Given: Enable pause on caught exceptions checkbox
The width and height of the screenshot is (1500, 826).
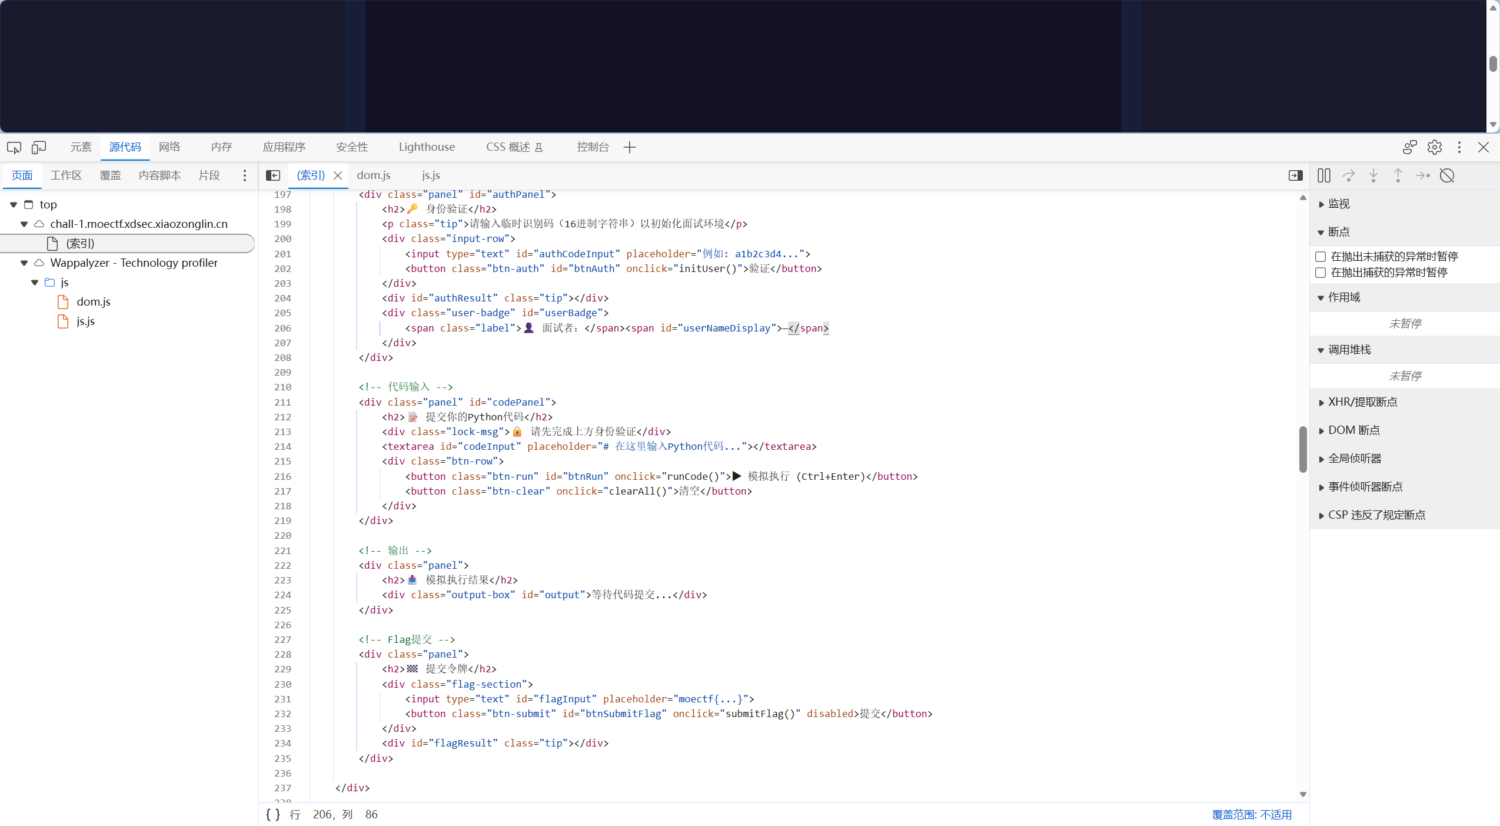Looking at the screenshot, I should 1321,273.
